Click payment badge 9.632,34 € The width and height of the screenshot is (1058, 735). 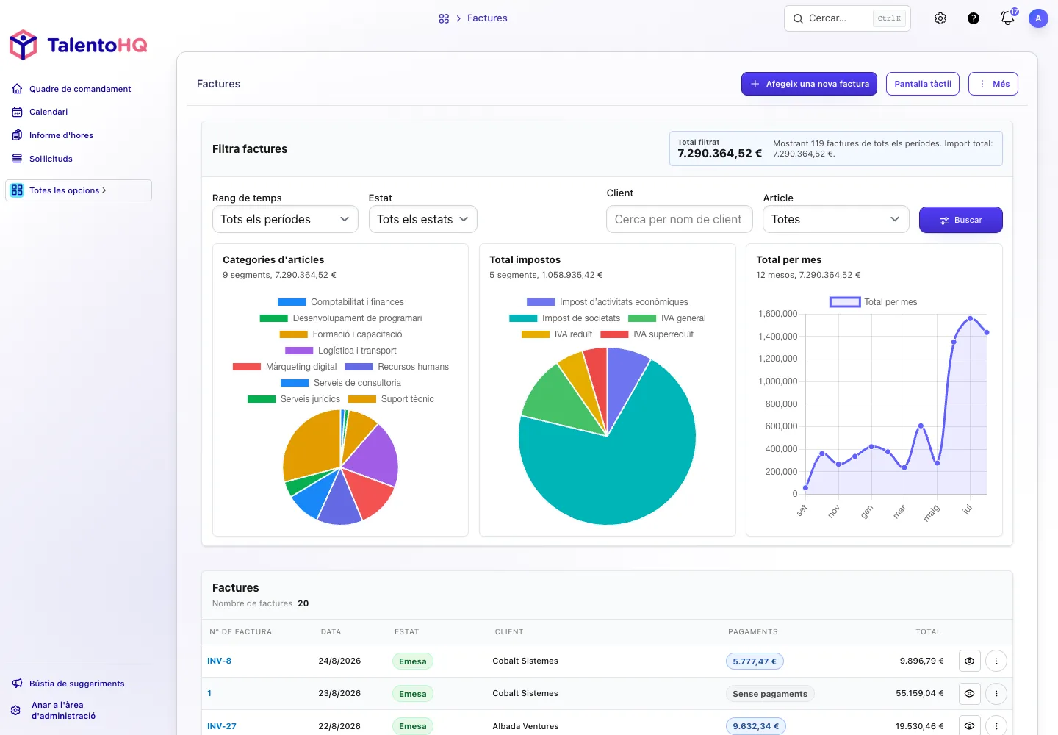pos(756,726)
